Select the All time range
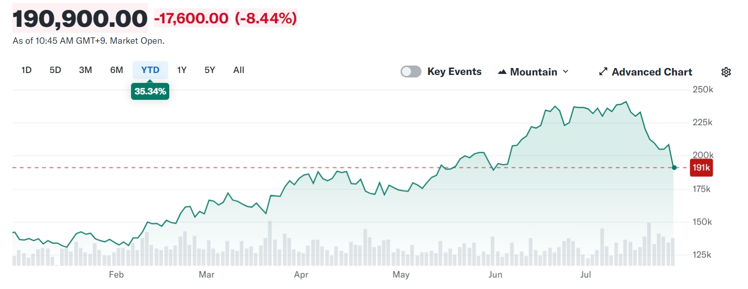The height and width of the screenshot is (289, 748). tap(238, 70)
